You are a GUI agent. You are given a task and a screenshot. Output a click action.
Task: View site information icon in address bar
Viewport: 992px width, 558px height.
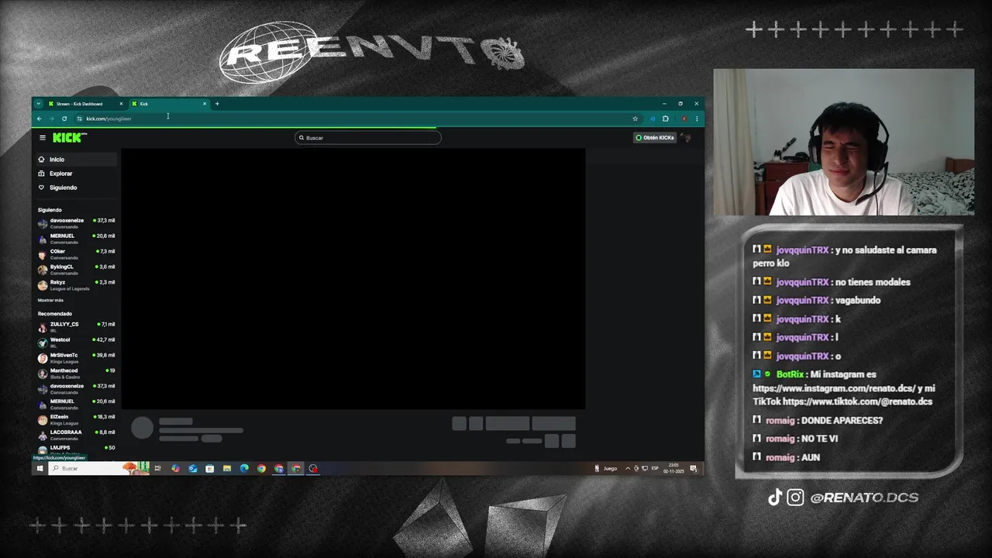79,119
